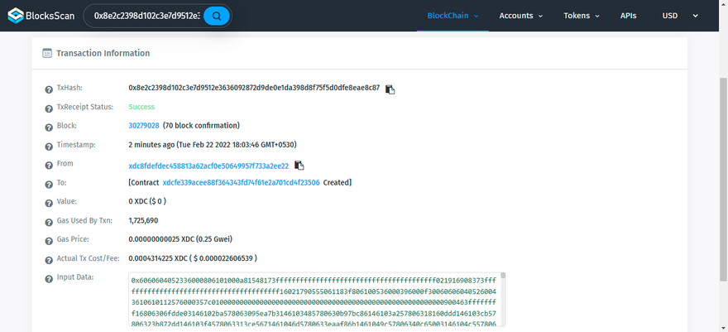Click the help icon beside Timestamp
Viewport: 728px width, 332px height.
(x=47, y=146)
